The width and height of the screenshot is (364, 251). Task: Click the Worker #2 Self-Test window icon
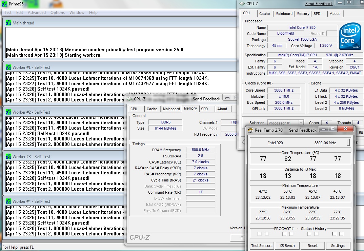(8, 112)
